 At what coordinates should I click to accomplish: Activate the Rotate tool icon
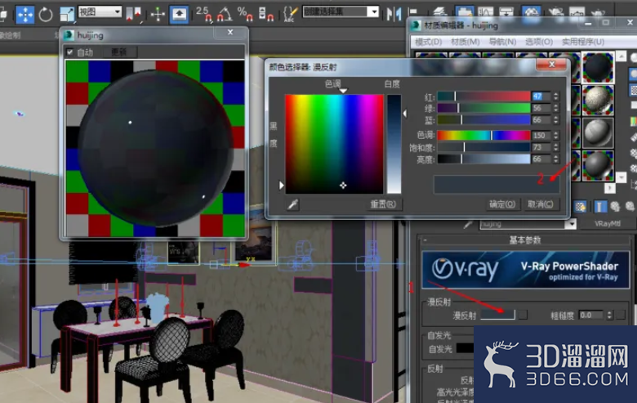(x=46, y=15)
